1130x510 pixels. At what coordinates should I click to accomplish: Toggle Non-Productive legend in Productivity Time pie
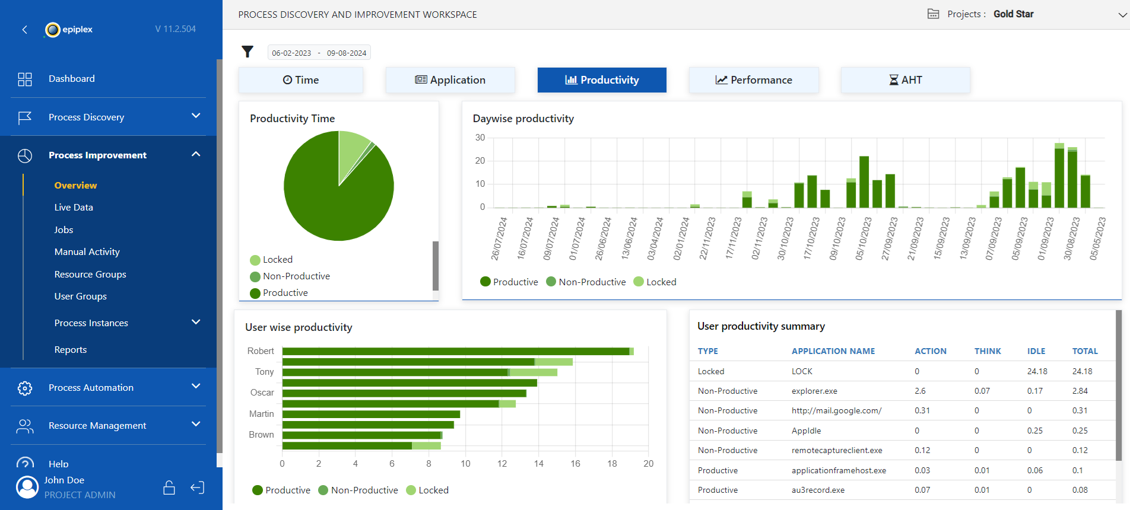[x=290, y=276]
